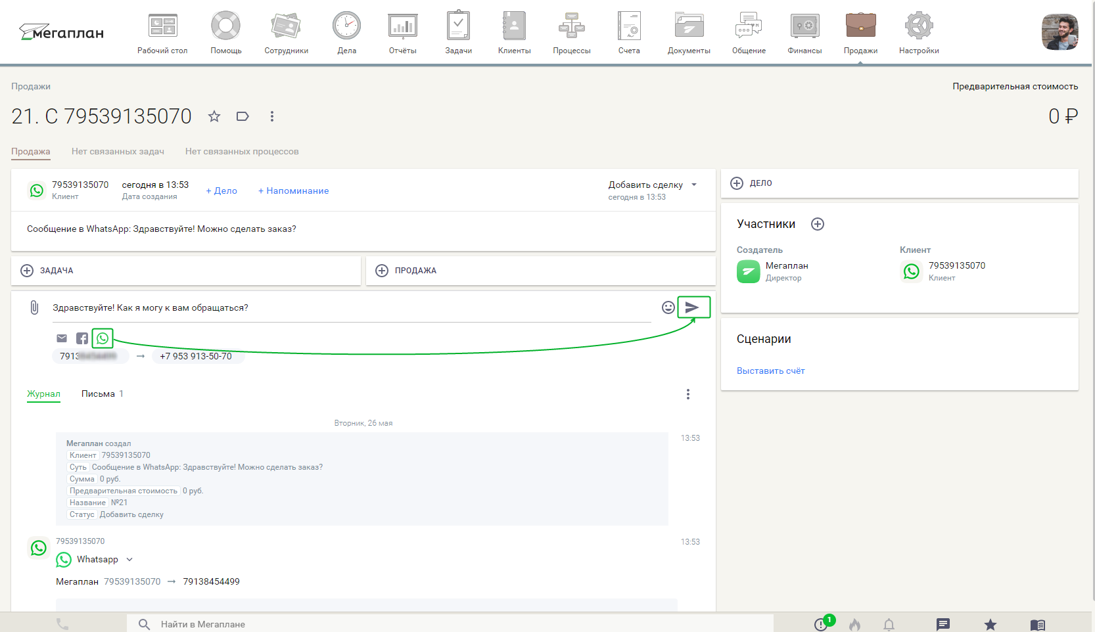
Task: Add a new ПРОДАЖА
Action: click(540, 271)
